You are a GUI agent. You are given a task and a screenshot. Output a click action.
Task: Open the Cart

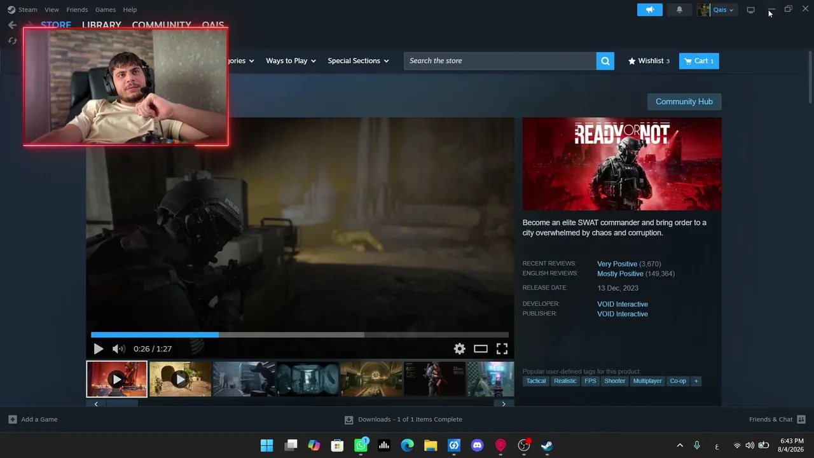tap(699, 61)
